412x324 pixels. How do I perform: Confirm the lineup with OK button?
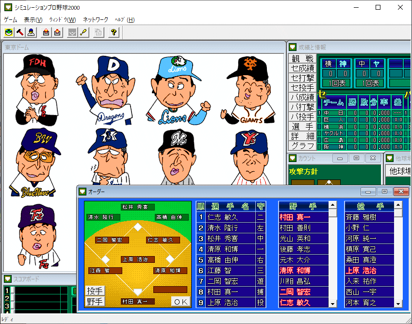click(x=181, y=302)
